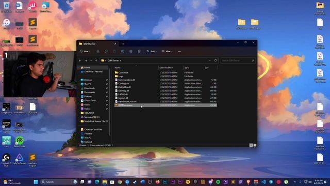Open the Windows Start menu
This screenshot has height=186, width=330.
(x=36, y=182)
